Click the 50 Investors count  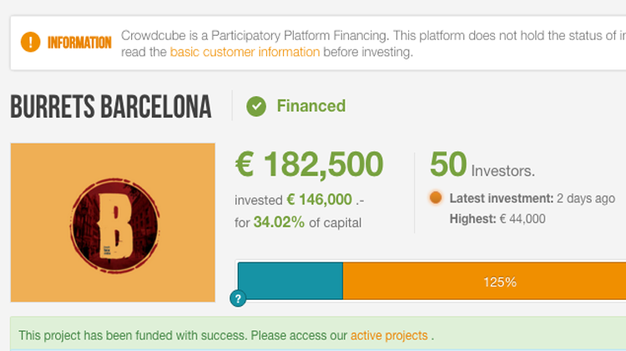(x=482, y=165)
